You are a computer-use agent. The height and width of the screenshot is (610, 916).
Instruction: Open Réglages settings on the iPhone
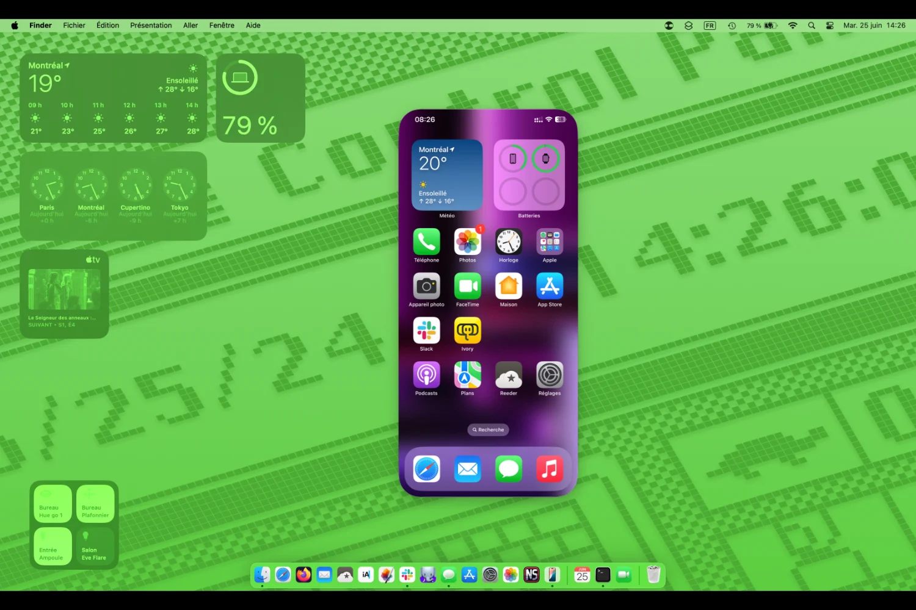click(550, 375)
